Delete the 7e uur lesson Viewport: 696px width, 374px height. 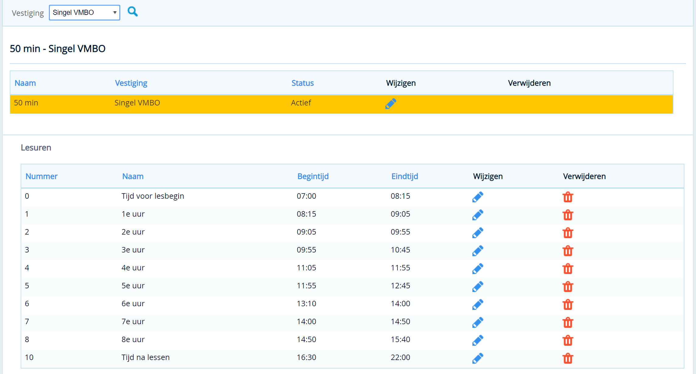(568, 323)
